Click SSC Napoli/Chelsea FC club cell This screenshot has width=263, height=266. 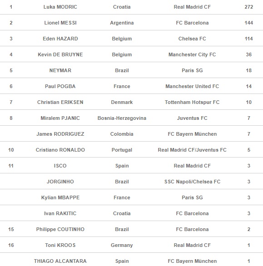pos(192,182)
